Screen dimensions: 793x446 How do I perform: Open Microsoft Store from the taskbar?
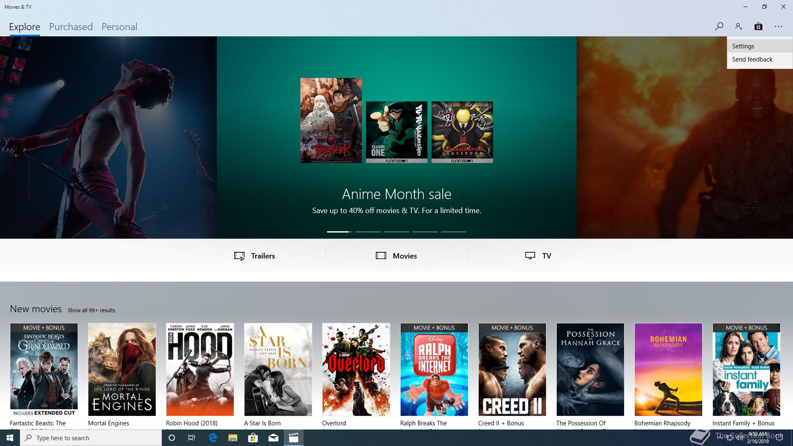253,438
